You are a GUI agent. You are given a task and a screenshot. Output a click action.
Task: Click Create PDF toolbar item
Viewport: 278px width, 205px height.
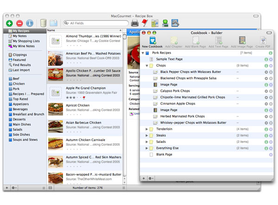click(x=263, y=42)
